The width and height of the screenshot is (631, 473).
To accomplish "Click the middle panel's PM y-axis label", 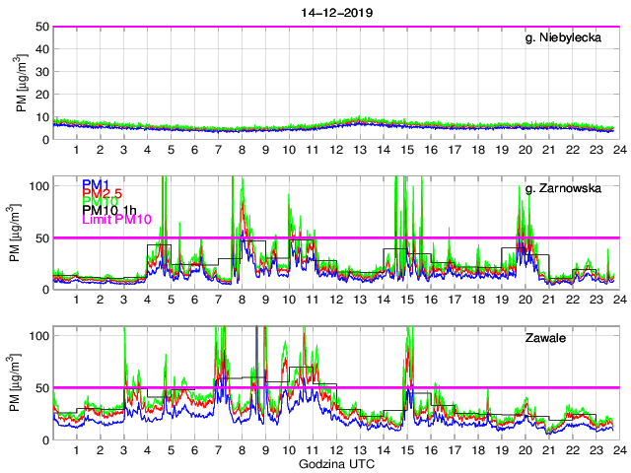I will (x=21, y=233).
